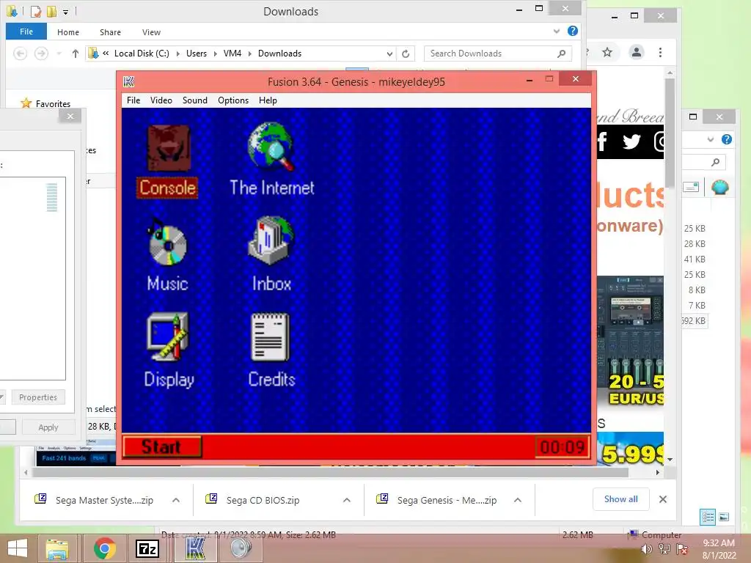Open recent locations dropdown next to Forward arrow
This screenshot has width=751, height=563.
tap(59, 53)
